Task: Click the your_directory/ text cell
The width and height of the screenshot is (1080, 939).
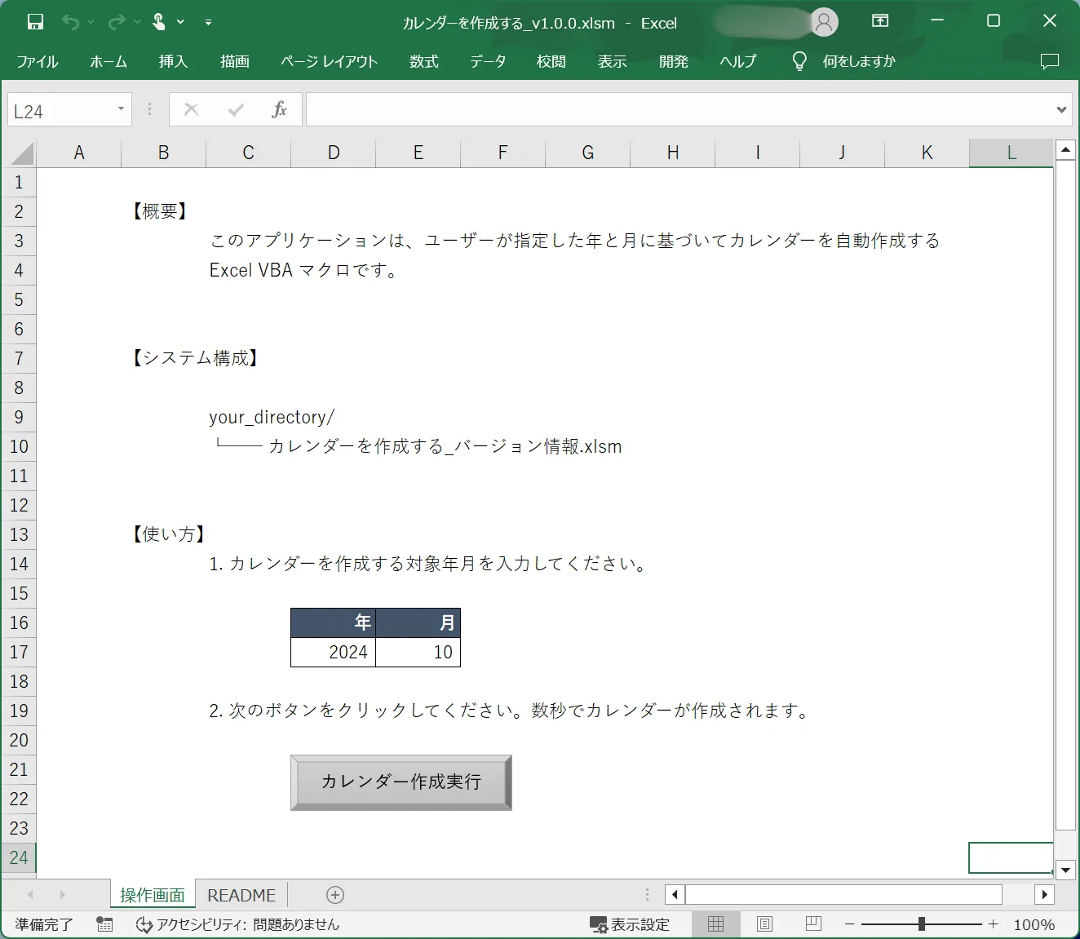Action: point(272,417)
